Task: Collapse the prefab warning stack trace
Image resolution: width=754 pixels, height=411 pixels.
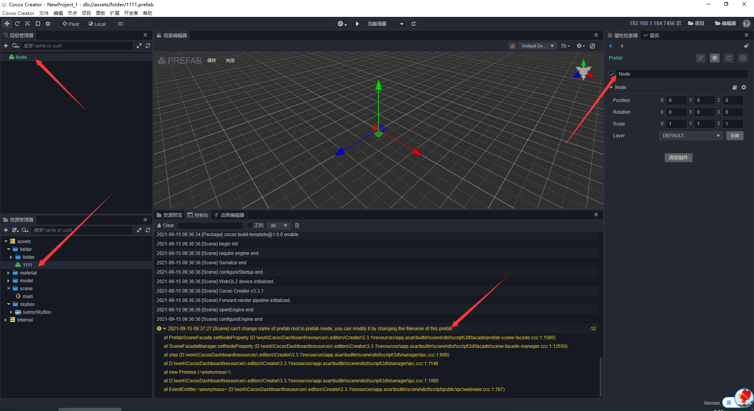Action: tap(165, 329)
